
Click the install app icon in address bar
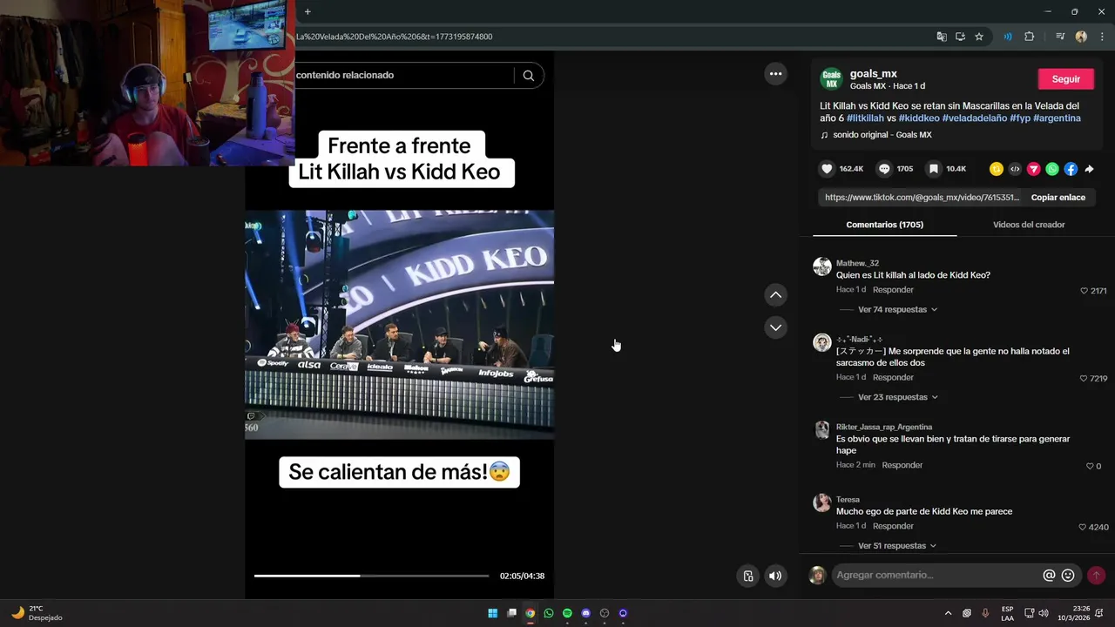tap(960, 37)
